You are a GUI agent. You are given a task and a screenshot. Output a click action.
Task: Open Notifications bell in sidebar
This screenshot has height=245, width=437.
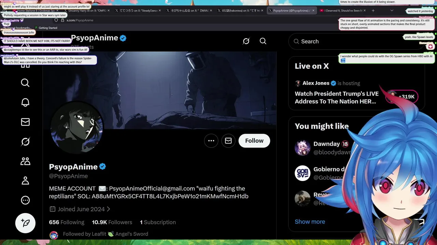(25, 102)
